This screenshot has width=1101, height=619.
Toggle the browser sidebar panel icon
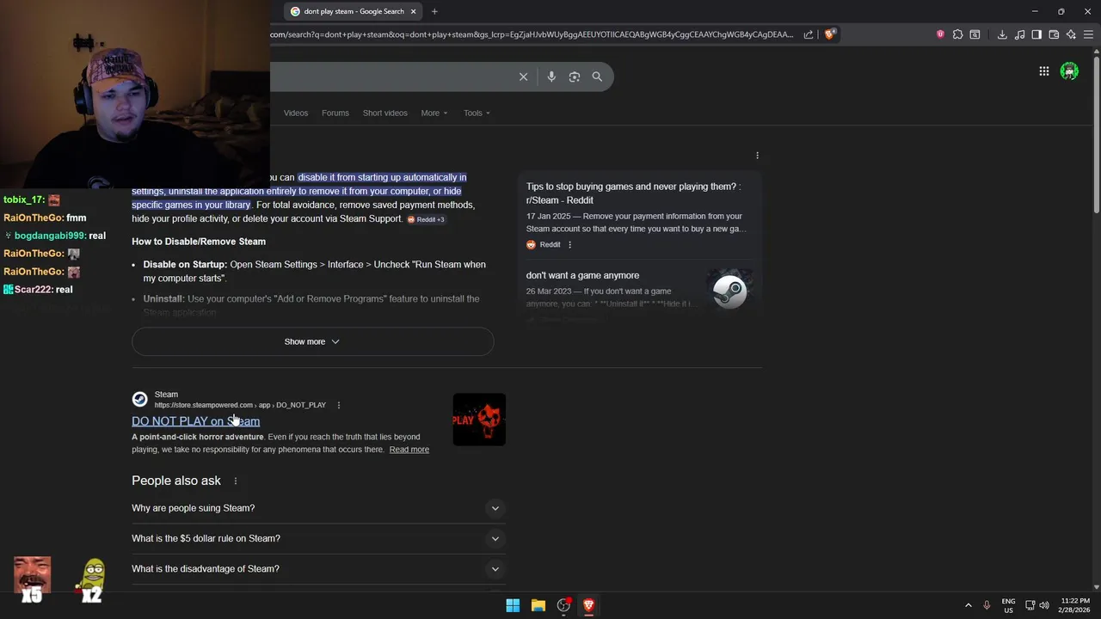point(1036,34)
